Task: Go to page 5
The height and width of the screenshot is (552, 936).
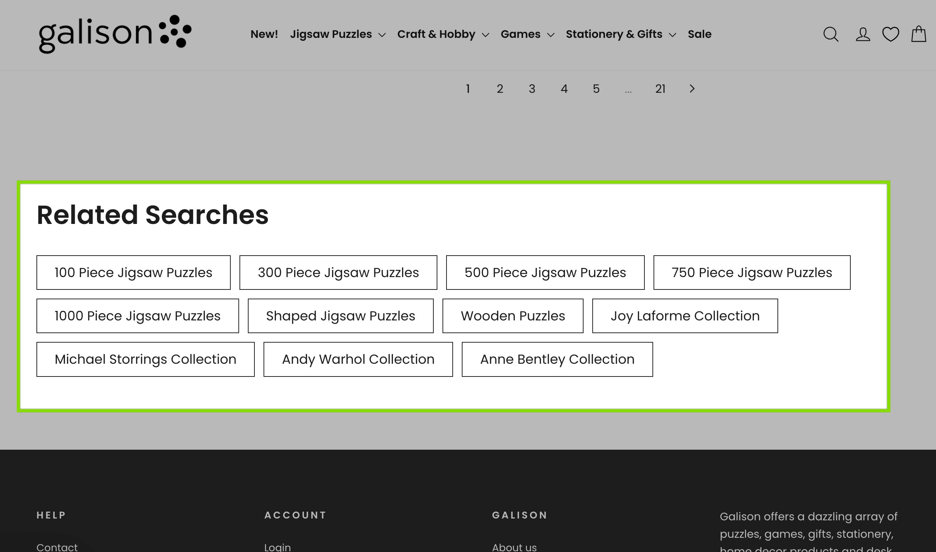Action: (596, 89)
